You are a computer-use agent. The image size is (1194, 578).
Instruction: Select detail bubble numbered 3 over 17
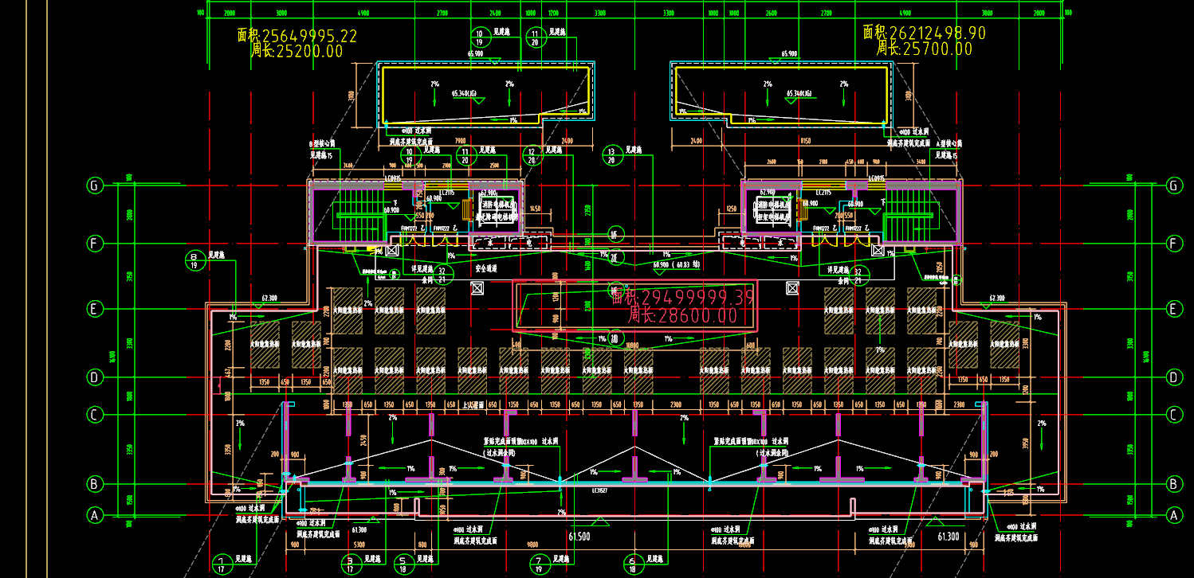coord(351,564)
